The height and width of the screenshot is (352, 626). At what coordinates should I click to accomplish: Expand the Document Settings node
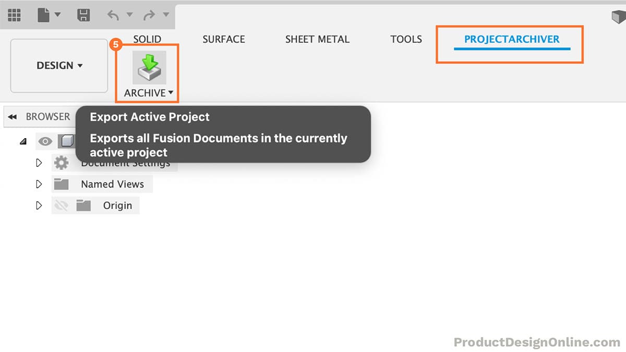tap(39, 163)
